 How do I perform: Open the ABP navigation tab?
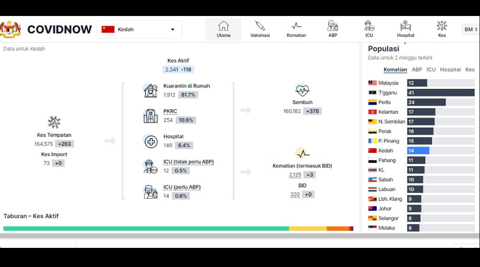(x=333, y=29)
